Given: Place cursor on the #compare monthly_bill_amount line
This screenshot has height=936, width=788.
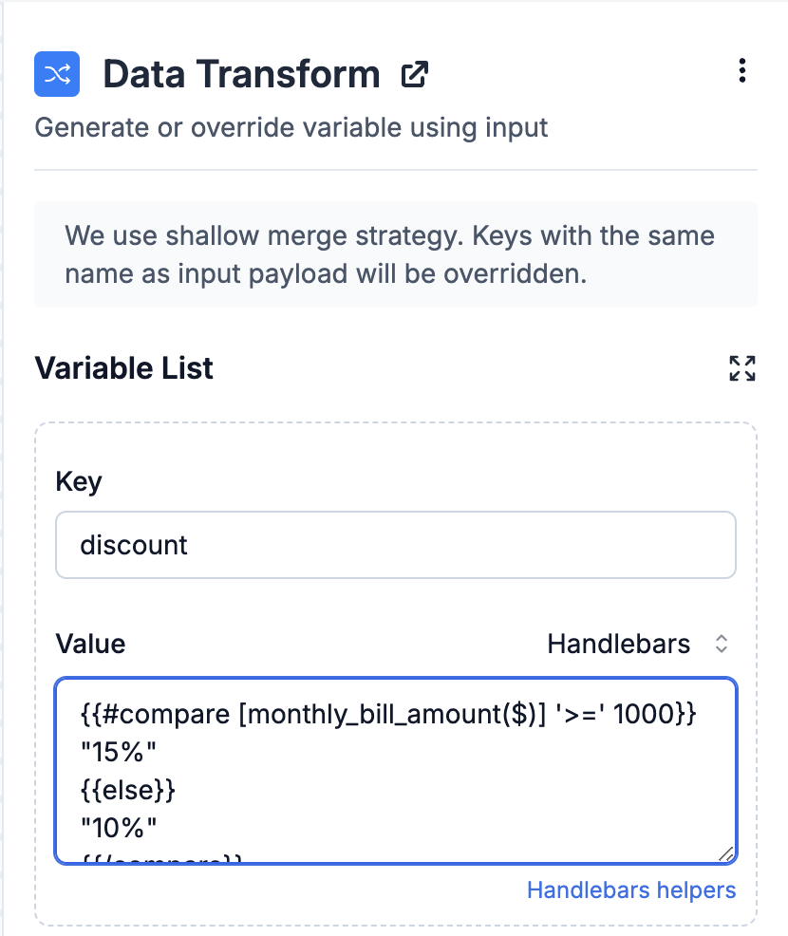Looking at the screenshot, I should (388, 714).
